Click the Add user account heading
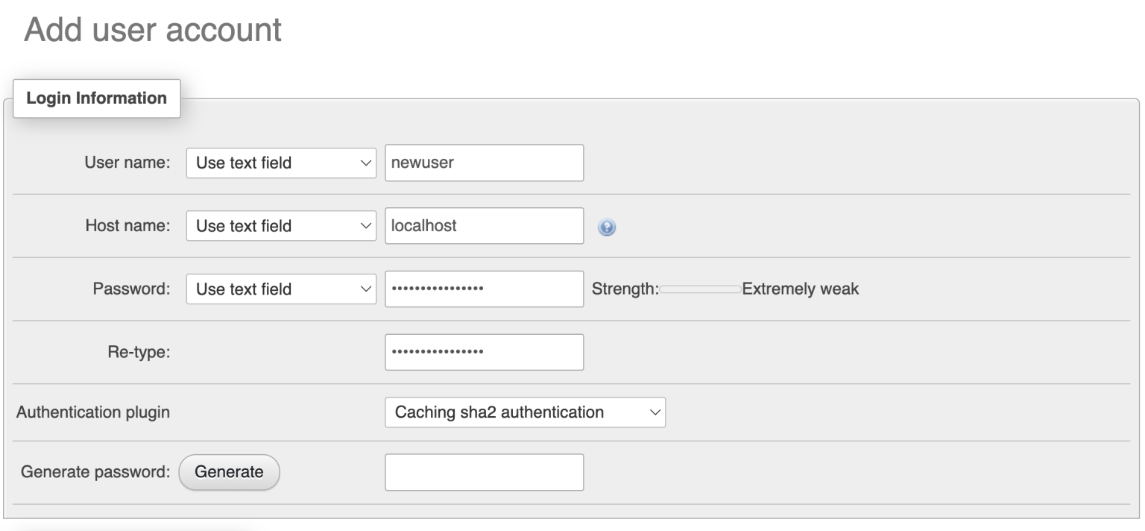This screenshot has width=1145, height=531. [152, 31]
